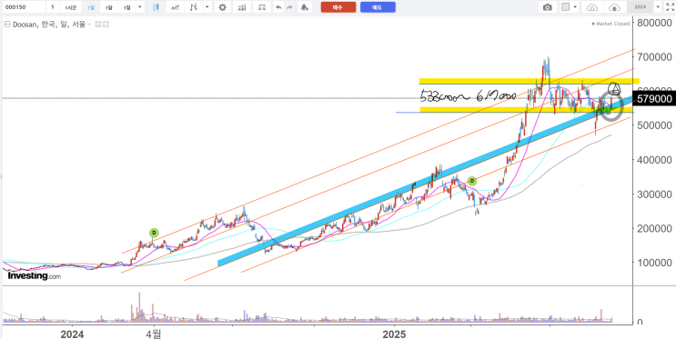This screenshot has height=339, width=676.
Task: Click the line chart style icon
Action: pyautogui.click(x=175, y=7)
